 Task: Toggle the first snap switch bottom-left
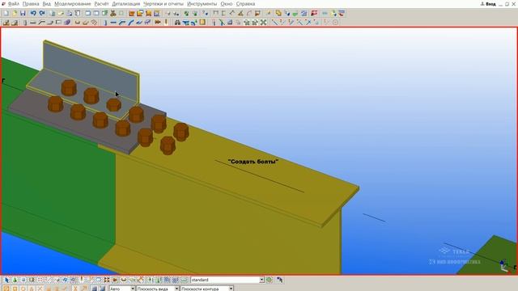pyautogui.click(x=6, y=289)
